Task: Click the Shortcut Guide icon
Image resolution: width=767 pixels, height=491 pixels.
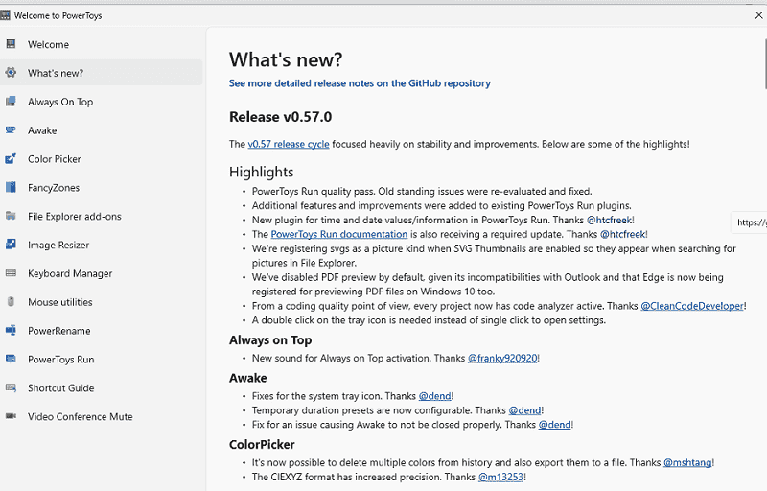Action: 11,387
